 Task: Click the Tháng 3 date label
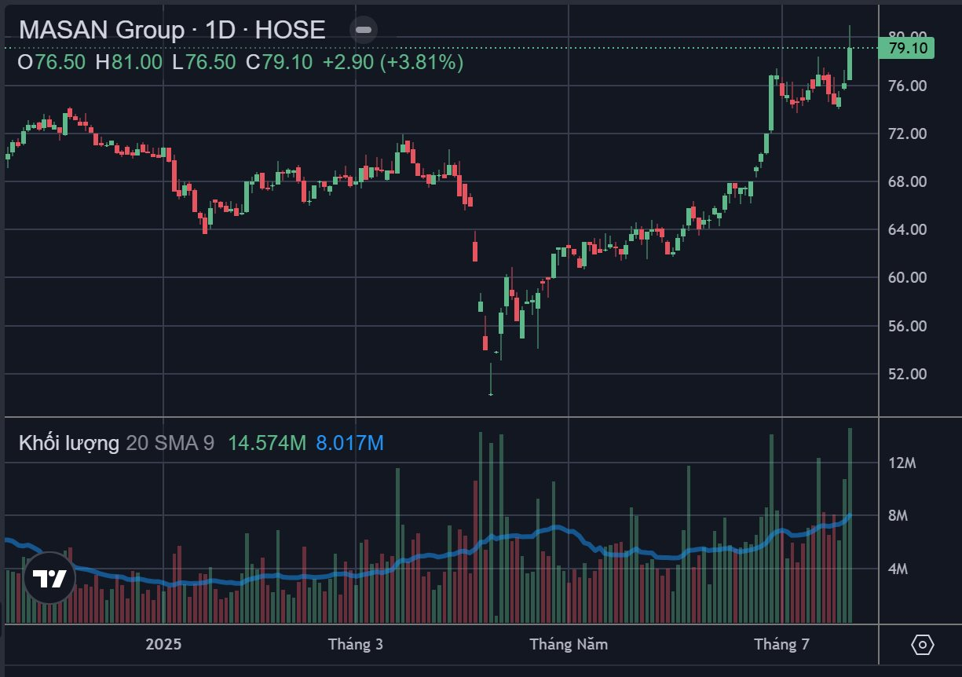[356, 645]
